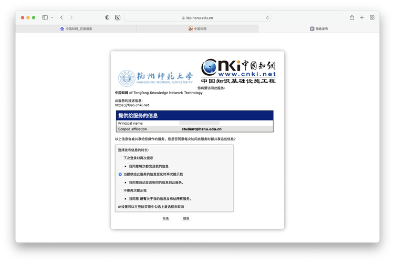Click the CNKI favicon on middle tab
This screenshot has height=263, width=395.
click(191, 29)
